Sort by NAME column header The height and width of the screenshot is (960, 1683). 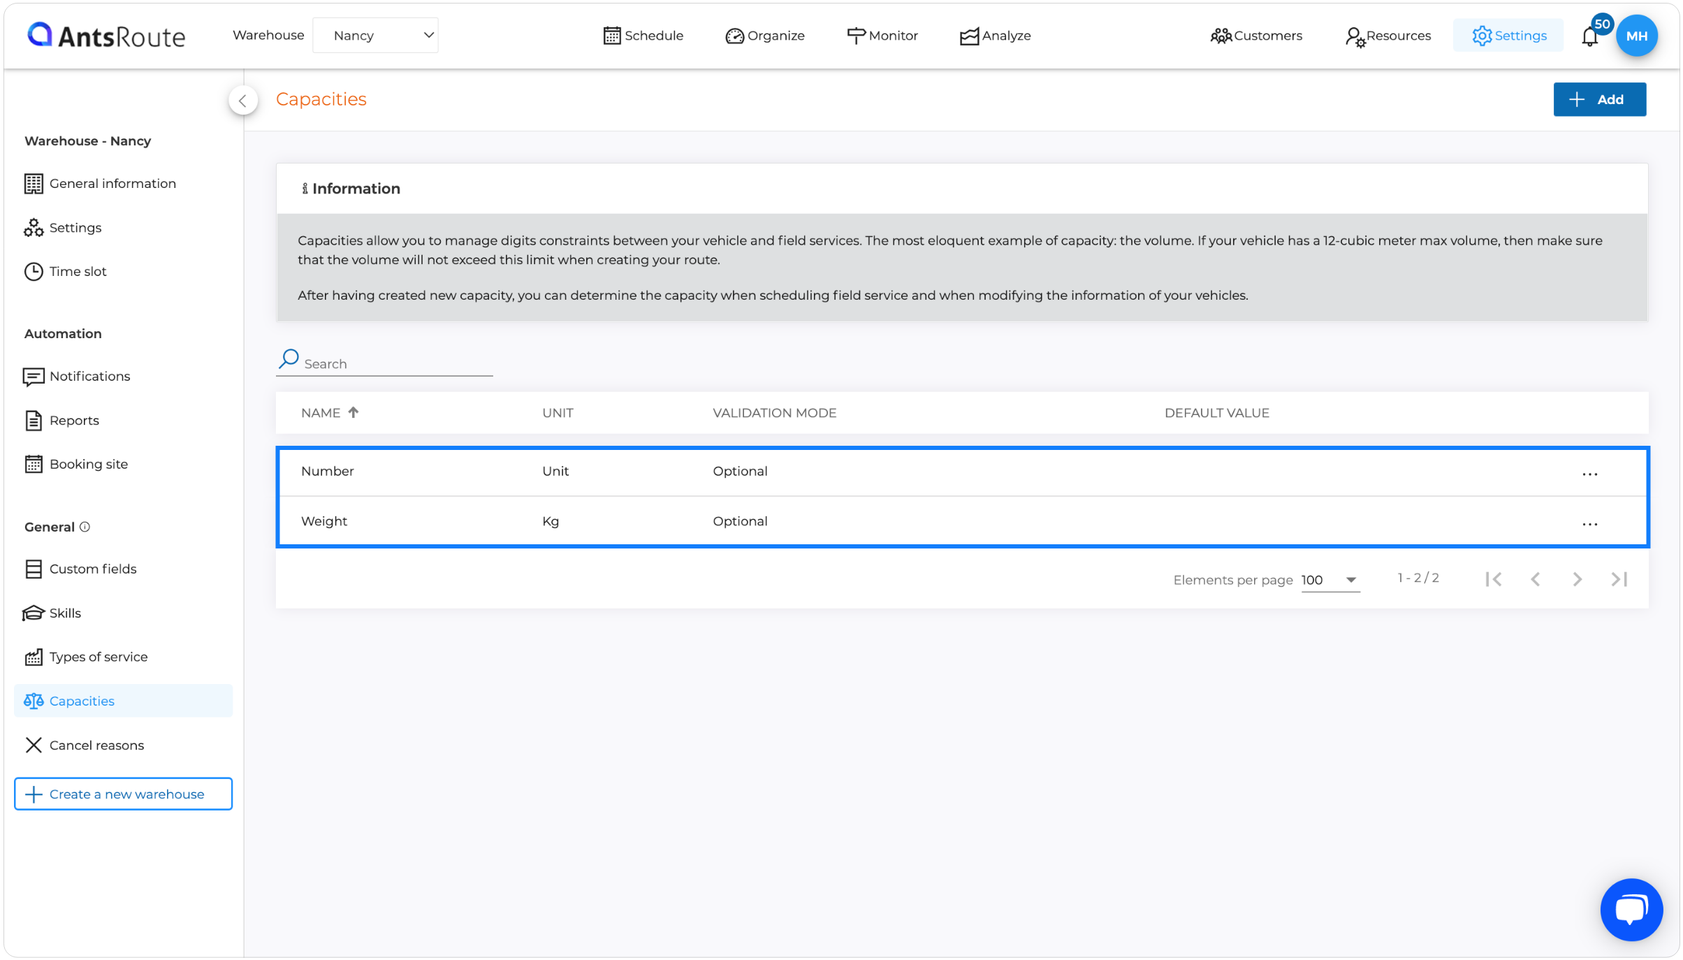(x=321, y=413)
